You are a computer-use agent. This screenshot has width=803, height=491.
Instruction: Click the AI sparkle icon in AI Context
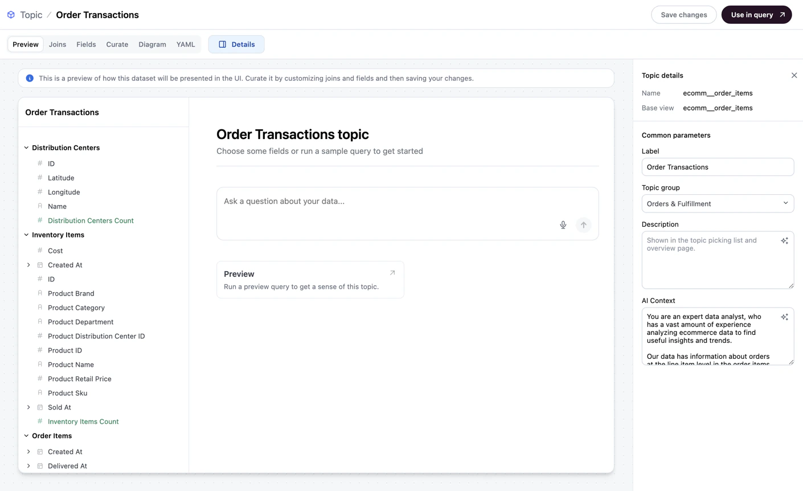pos(785,317)
